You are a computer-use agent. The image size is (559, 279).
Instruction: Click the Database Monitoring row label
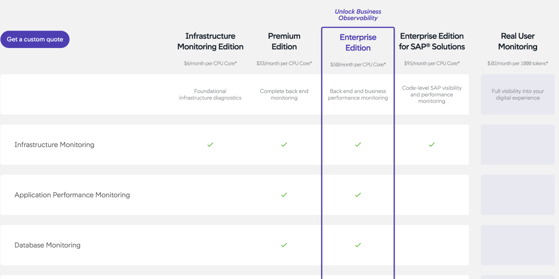[x=47, y=245]
